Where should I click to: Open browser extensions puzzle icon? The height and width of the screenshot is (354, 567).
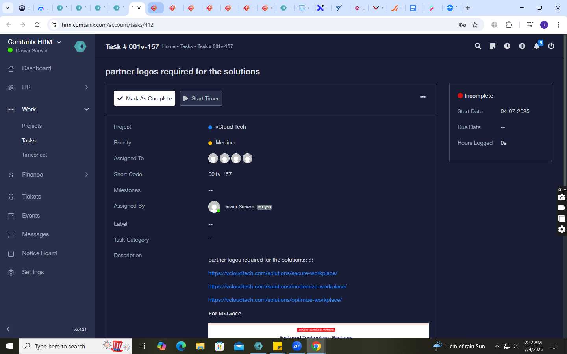coord(509,25)
